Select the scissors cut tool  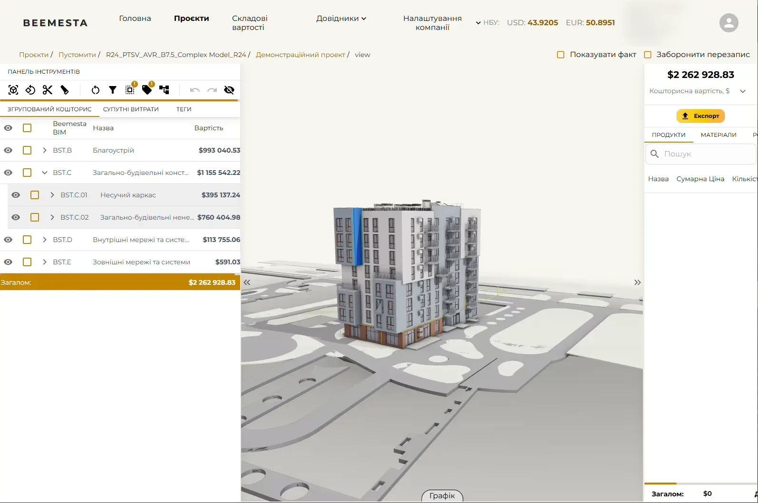(48, 90)
